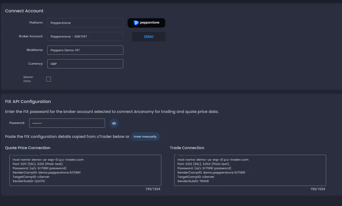Screen dimensions: 342x206
Task: Select the Trade Connection text area
Action: pyautogui.click(x=250, y=170)
